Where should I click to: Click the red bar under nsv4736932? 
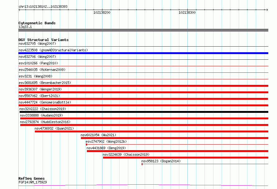click(x=151, y=131)
